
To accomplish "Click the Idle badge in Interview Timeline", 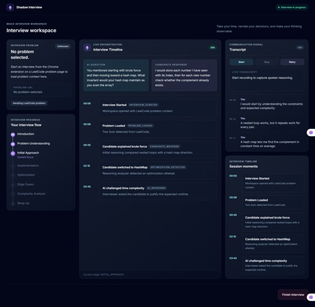I will [213, 48].
